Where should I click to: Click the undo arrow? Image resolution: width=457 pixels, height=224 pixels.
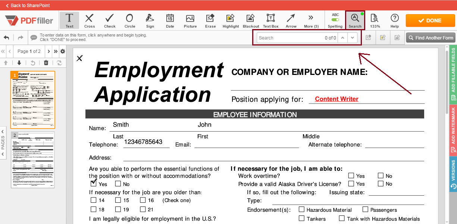coord(6,38)
